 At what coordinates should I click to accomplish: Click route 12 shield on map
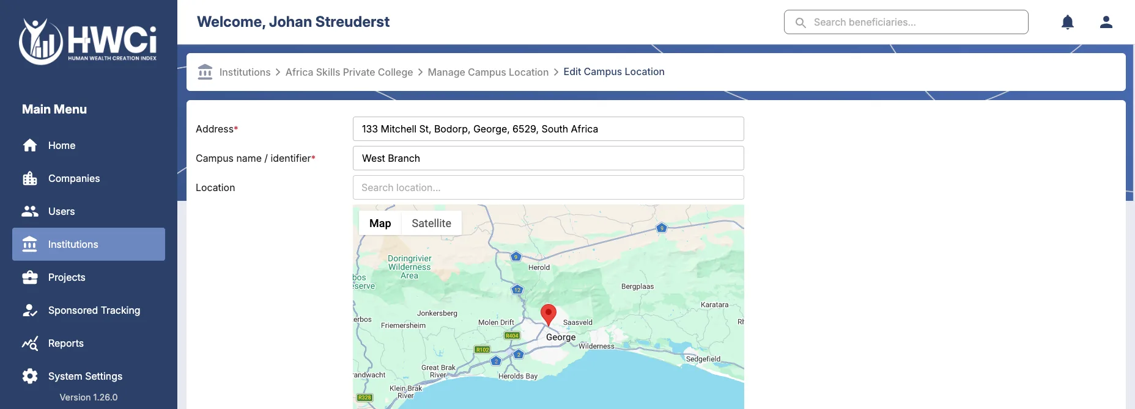517,289
